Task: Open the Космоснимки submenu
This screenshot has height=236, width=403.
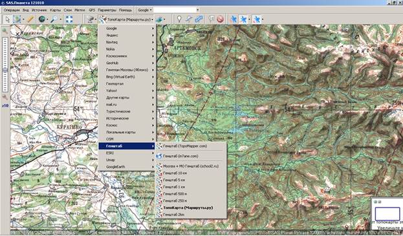Action: [127, 56]
